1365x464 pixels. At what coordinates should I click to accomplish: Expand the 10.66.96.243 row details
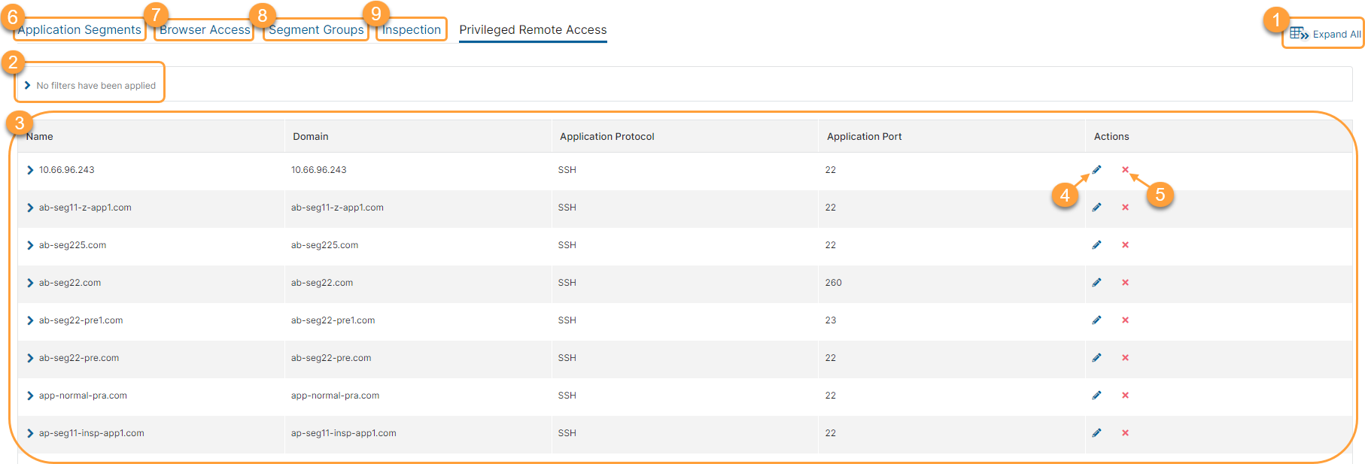(x=30, y=170)
